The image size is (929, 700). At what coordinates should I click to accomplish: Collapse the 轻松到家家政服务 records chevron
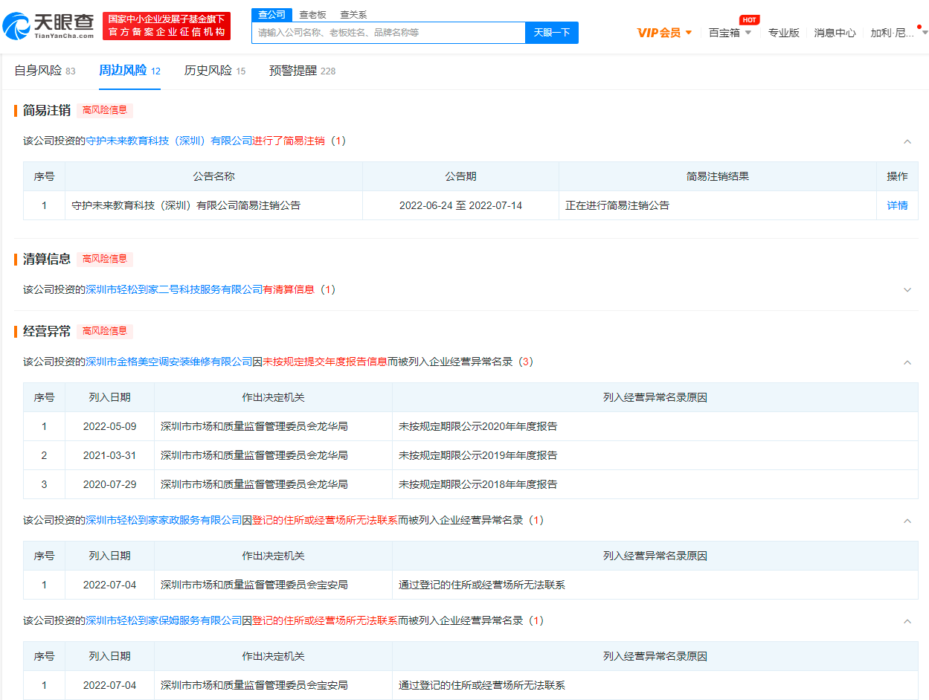point(907,521)
